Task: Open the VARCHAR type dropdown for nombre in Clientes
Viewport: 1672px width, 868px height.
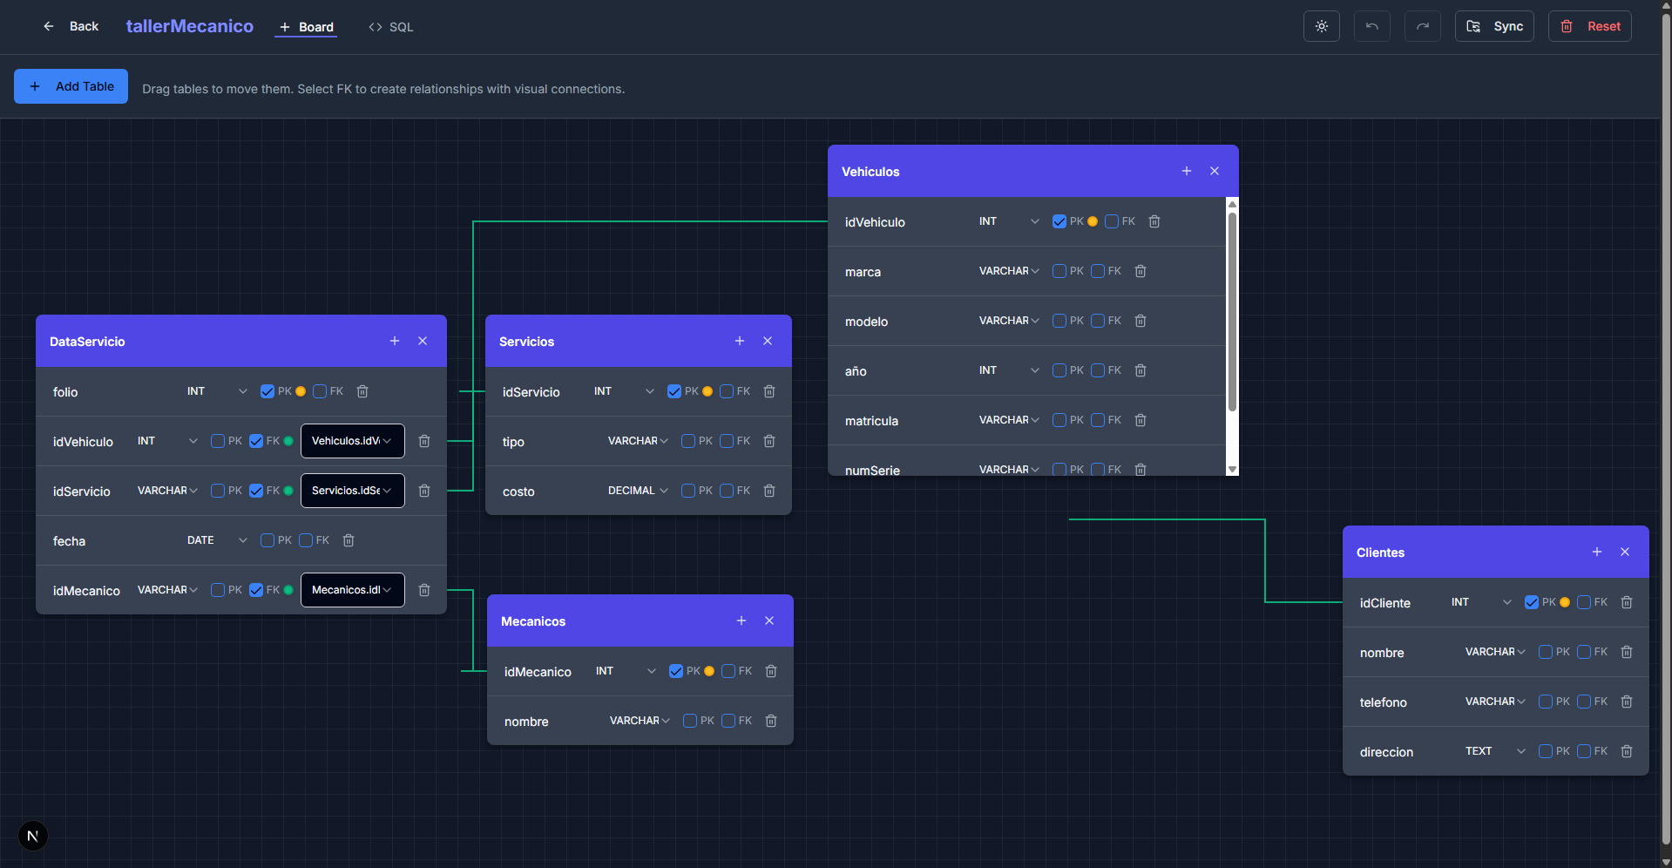Action: tap(1493, 651)
